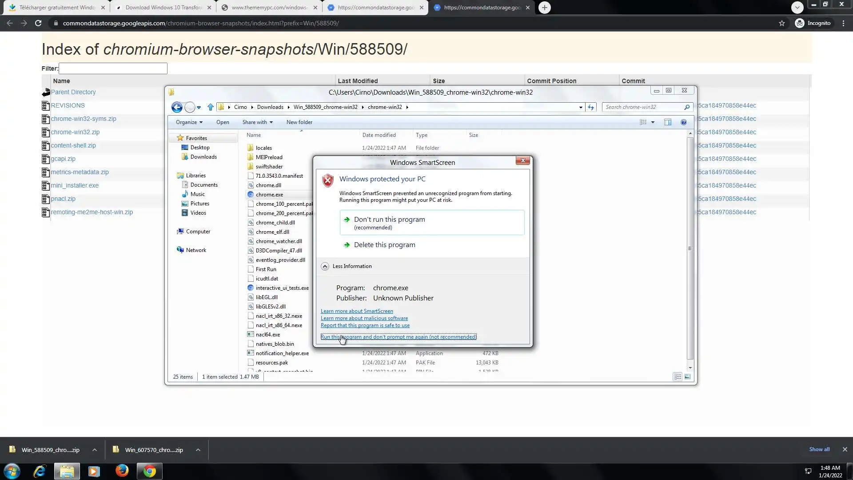Collapse the Less Information expander

(x=325, y=266)
